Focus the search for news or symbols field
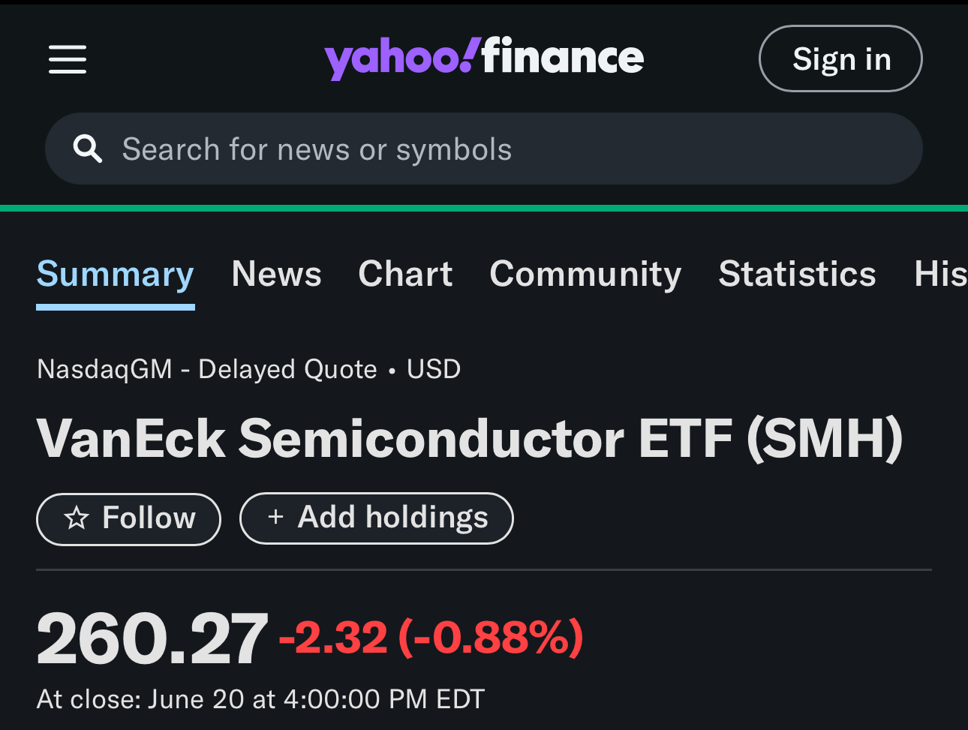This screenshot has height=730, width=968. pos(484,149)
